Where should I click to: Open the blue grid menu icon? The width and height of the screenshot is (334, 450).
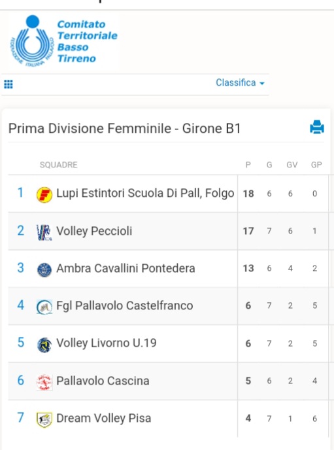point(8,84)
